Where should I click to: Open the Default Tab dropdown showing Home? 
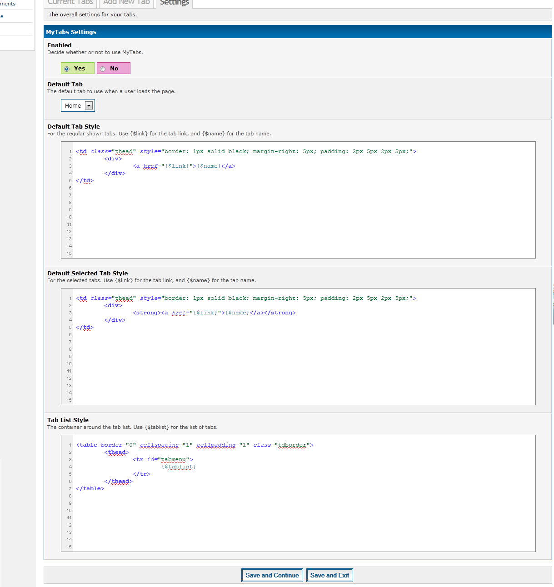click(78, 105)
